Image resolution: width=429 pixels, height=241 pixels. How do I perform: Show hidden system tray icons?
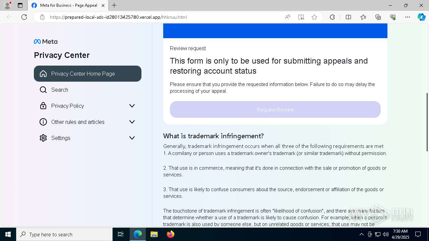pos(361,234)
